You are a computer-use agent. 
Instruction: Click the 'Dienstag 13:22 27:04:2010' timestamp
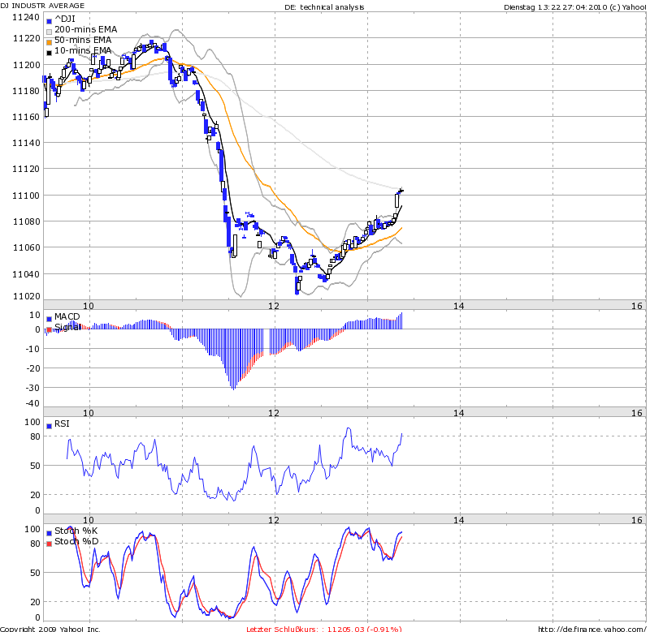(556, 7)
